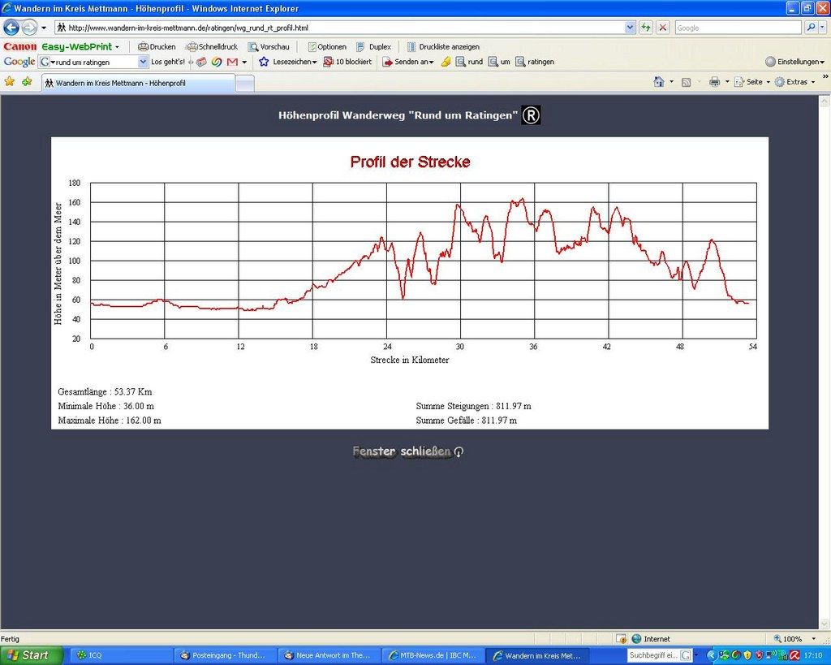Expand the address bar URL dropdown
This screenshot has width=831, height=665.
pyautogui.click(x=631, y=28)
